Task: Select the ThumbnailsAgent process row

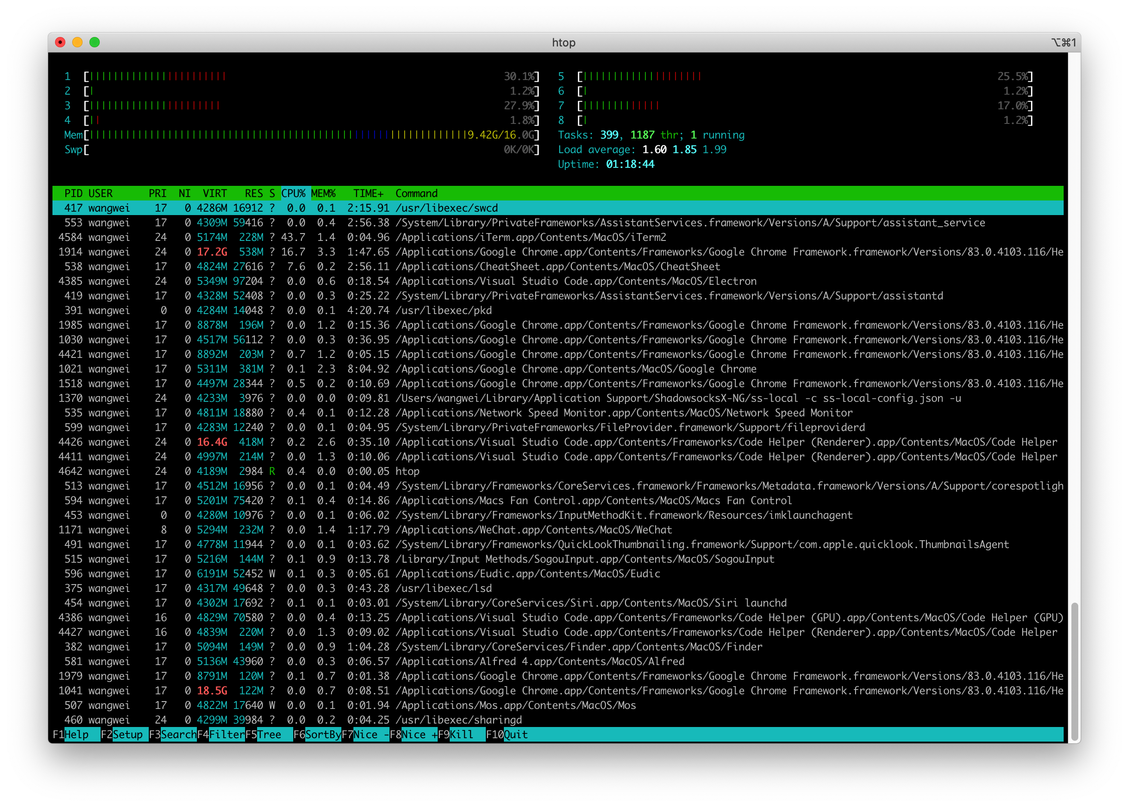Action: pos(558,544)
